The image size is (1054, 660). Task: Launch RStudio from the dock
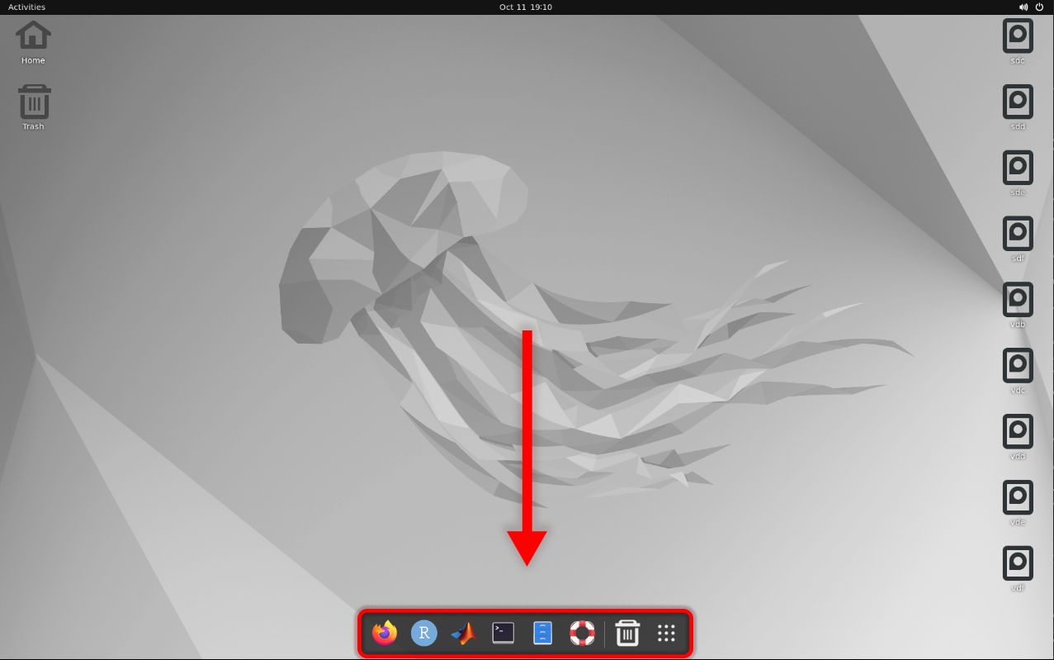pyautogui.click(x=423, y=634)
